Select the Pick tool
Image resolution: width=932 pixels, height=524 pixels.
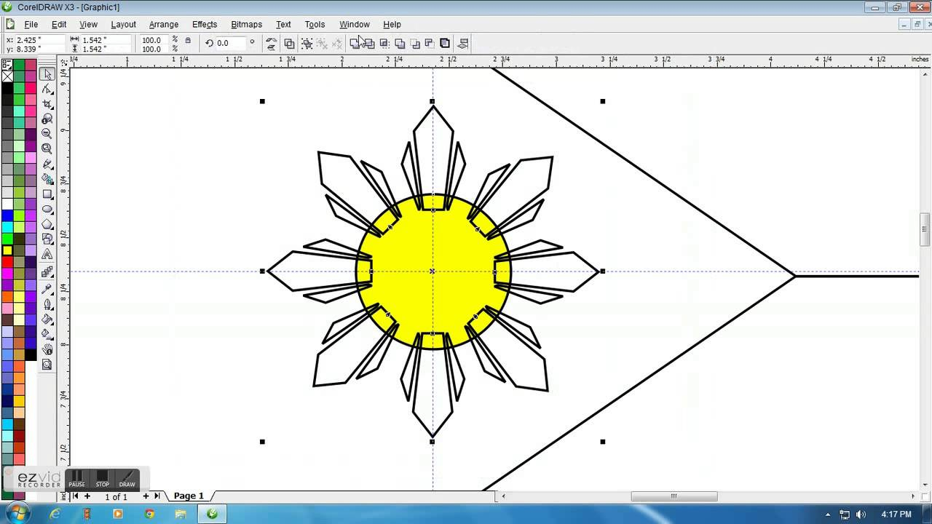click(x=47, y=74)
